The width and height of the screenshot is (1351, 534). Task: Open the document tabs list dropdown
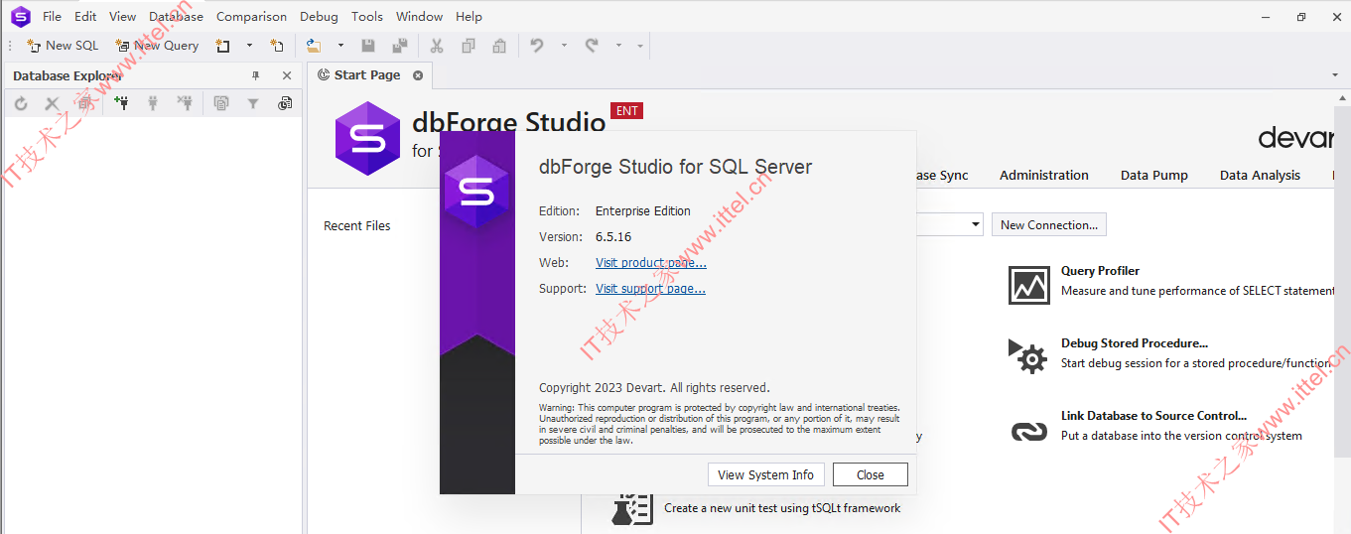(x=1335, y=75)
